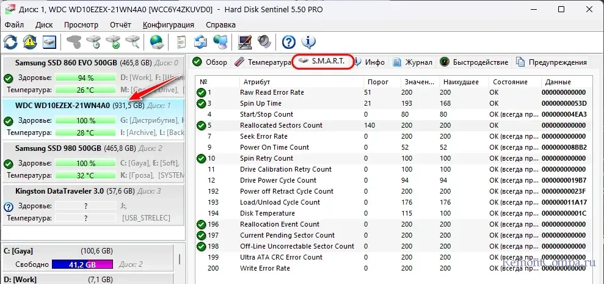Click the speaker sound icon in toolbar
The width and height of the screenshot is (604, 284).
tap(264, 42)
